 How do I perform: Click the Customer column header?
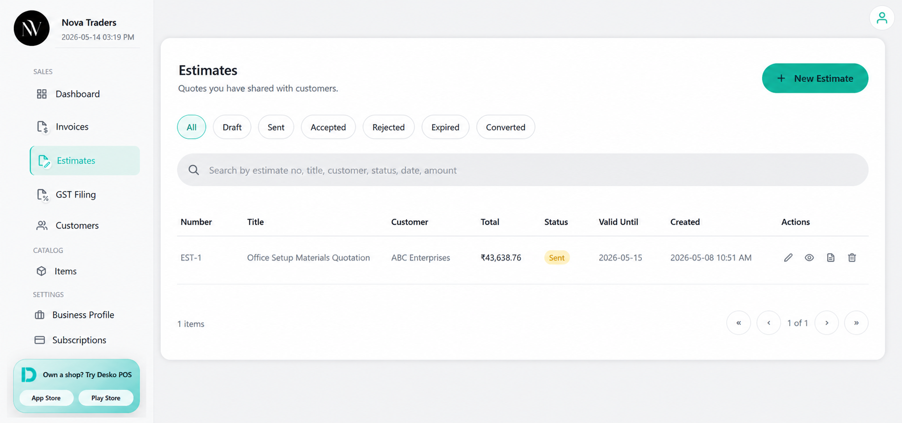coord(409,222)
